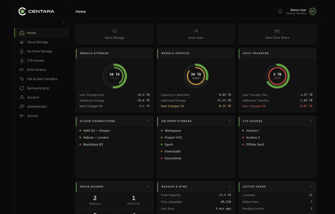Image resolution: width=335 pixels, height=214 pixels.
Task: Open Cloud Storage in the sidebar
Action: (x=37, y=42)
